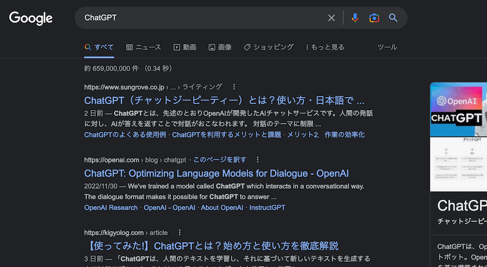Start voice search with microphone icon
This screenshot has height=267, width=487.
coord(355,18)
